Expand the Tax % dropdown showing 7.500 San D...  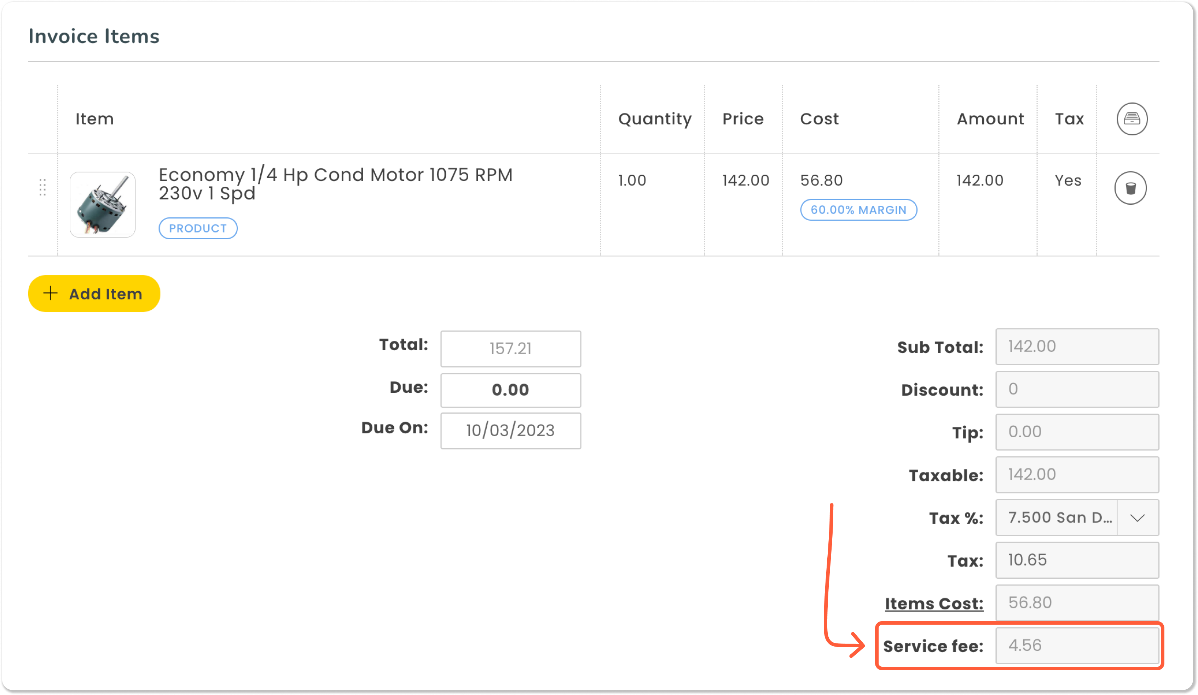tap(1138, 517)
